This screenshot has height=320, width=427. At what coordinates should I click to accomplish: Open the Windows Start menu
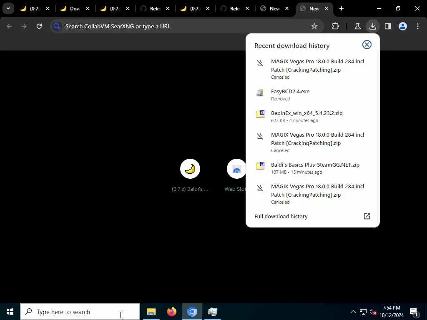10,312
